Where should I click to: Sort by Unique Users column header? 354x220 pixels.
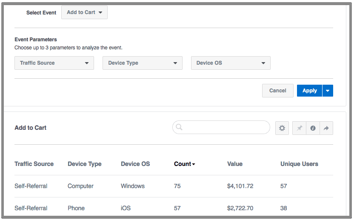[299, 164]
